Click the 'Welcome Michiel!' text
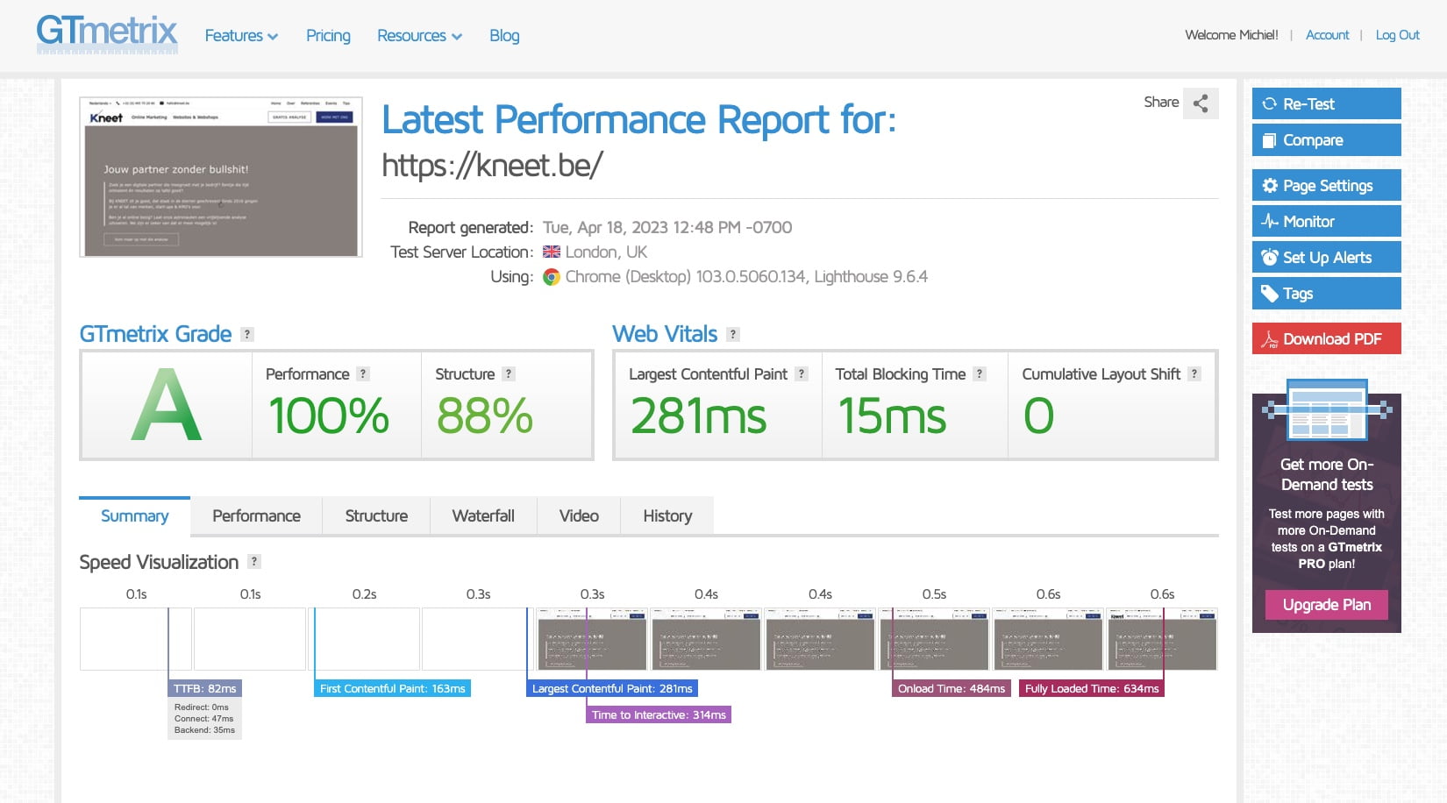The image size is (1447, 803). (1231, 35)
